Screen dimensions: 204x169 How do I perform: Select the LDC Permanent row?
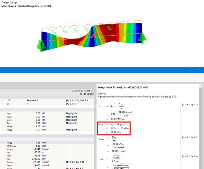point(34,101)
